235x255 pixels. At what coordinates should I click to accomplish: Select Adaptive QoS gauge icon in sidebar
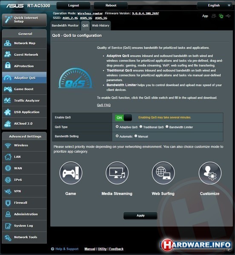pyautogui.click(x=8, y=78)
